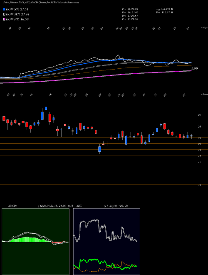Click the 'ADX' panel heading
The width and height of the screenshot is (208, 275).
[x=79, y=206]
